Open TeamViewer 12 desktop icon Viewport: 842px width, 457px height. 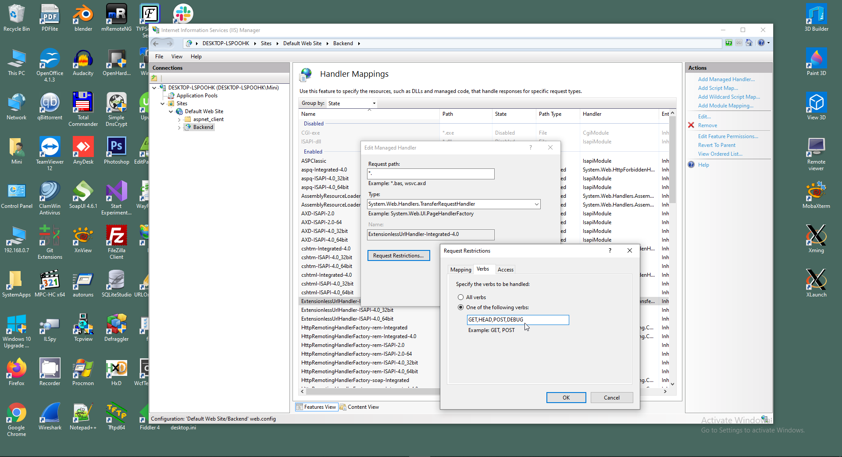pos(50,154)
